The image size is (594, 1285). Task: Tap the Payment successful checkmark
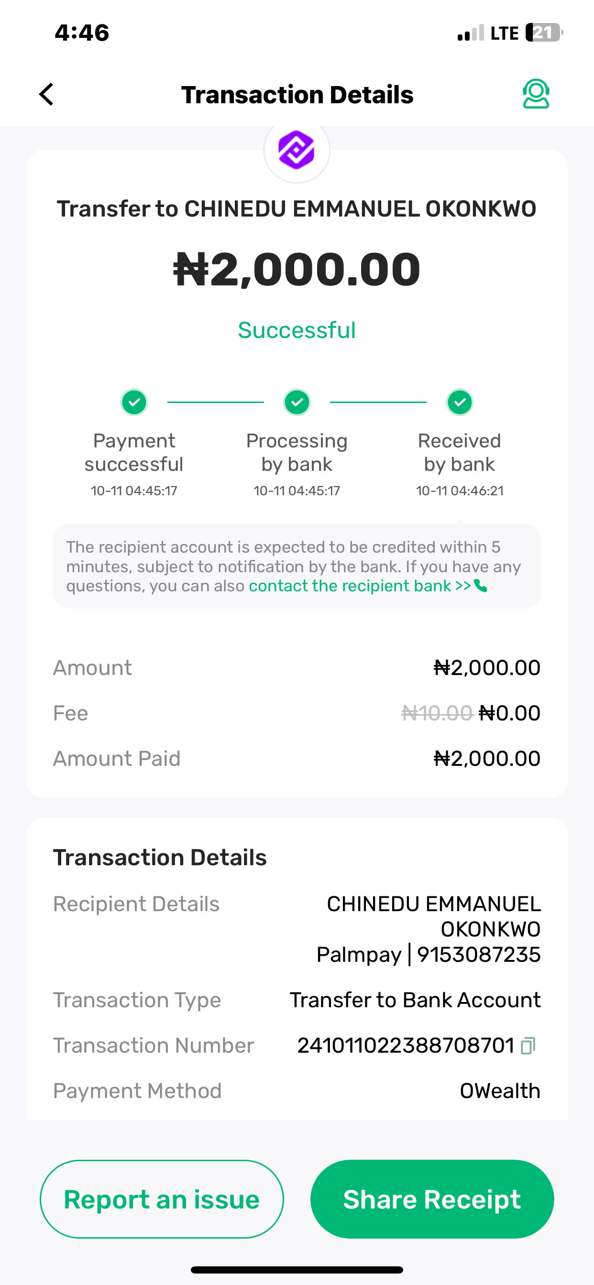tap(134, 402)
